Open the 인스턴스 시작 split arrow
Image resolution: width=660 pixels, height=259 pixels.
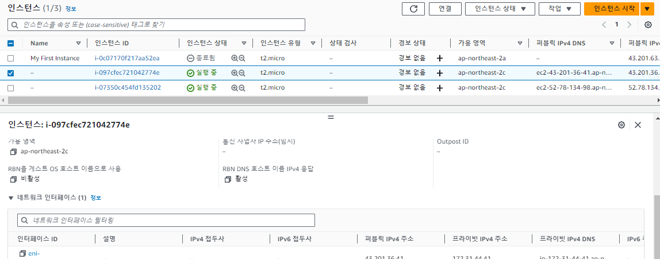coord(647,9)
